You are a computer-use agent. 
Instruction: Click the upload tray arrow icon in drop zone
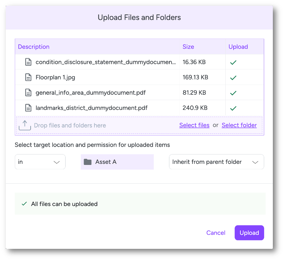[x=25, y=125]
